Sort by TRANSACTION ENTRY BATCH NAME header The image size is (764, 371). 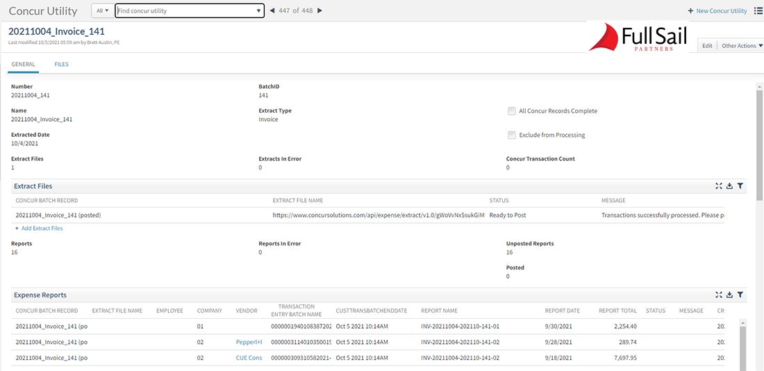click(x=297, y=310)
